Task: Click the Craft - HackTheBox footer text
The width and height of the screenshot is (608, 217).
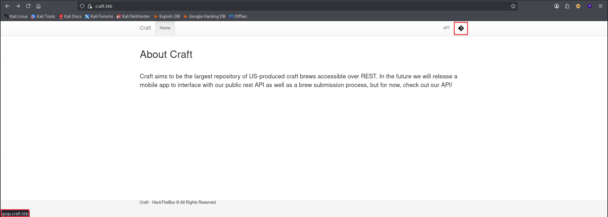Action: (x=178, y=202)
